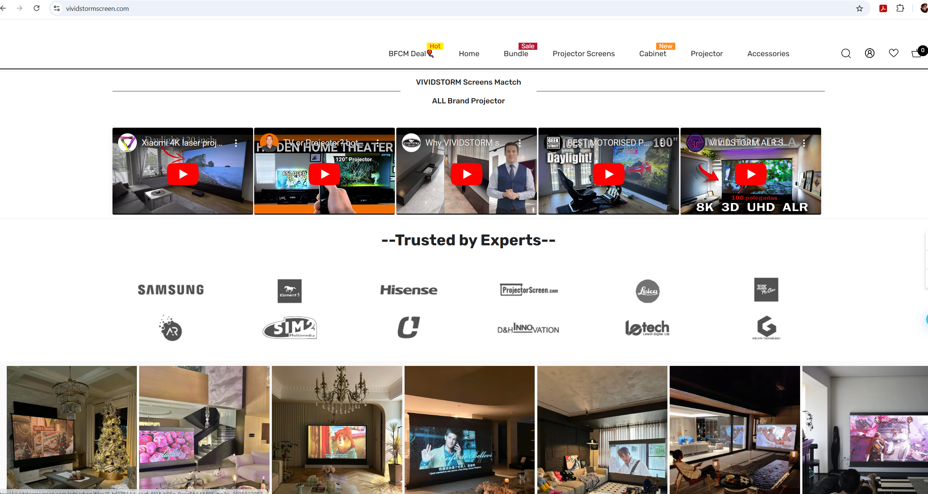Bookmark this page with star icon
This screenshot has width=928, height=494.
coord(859,8)
